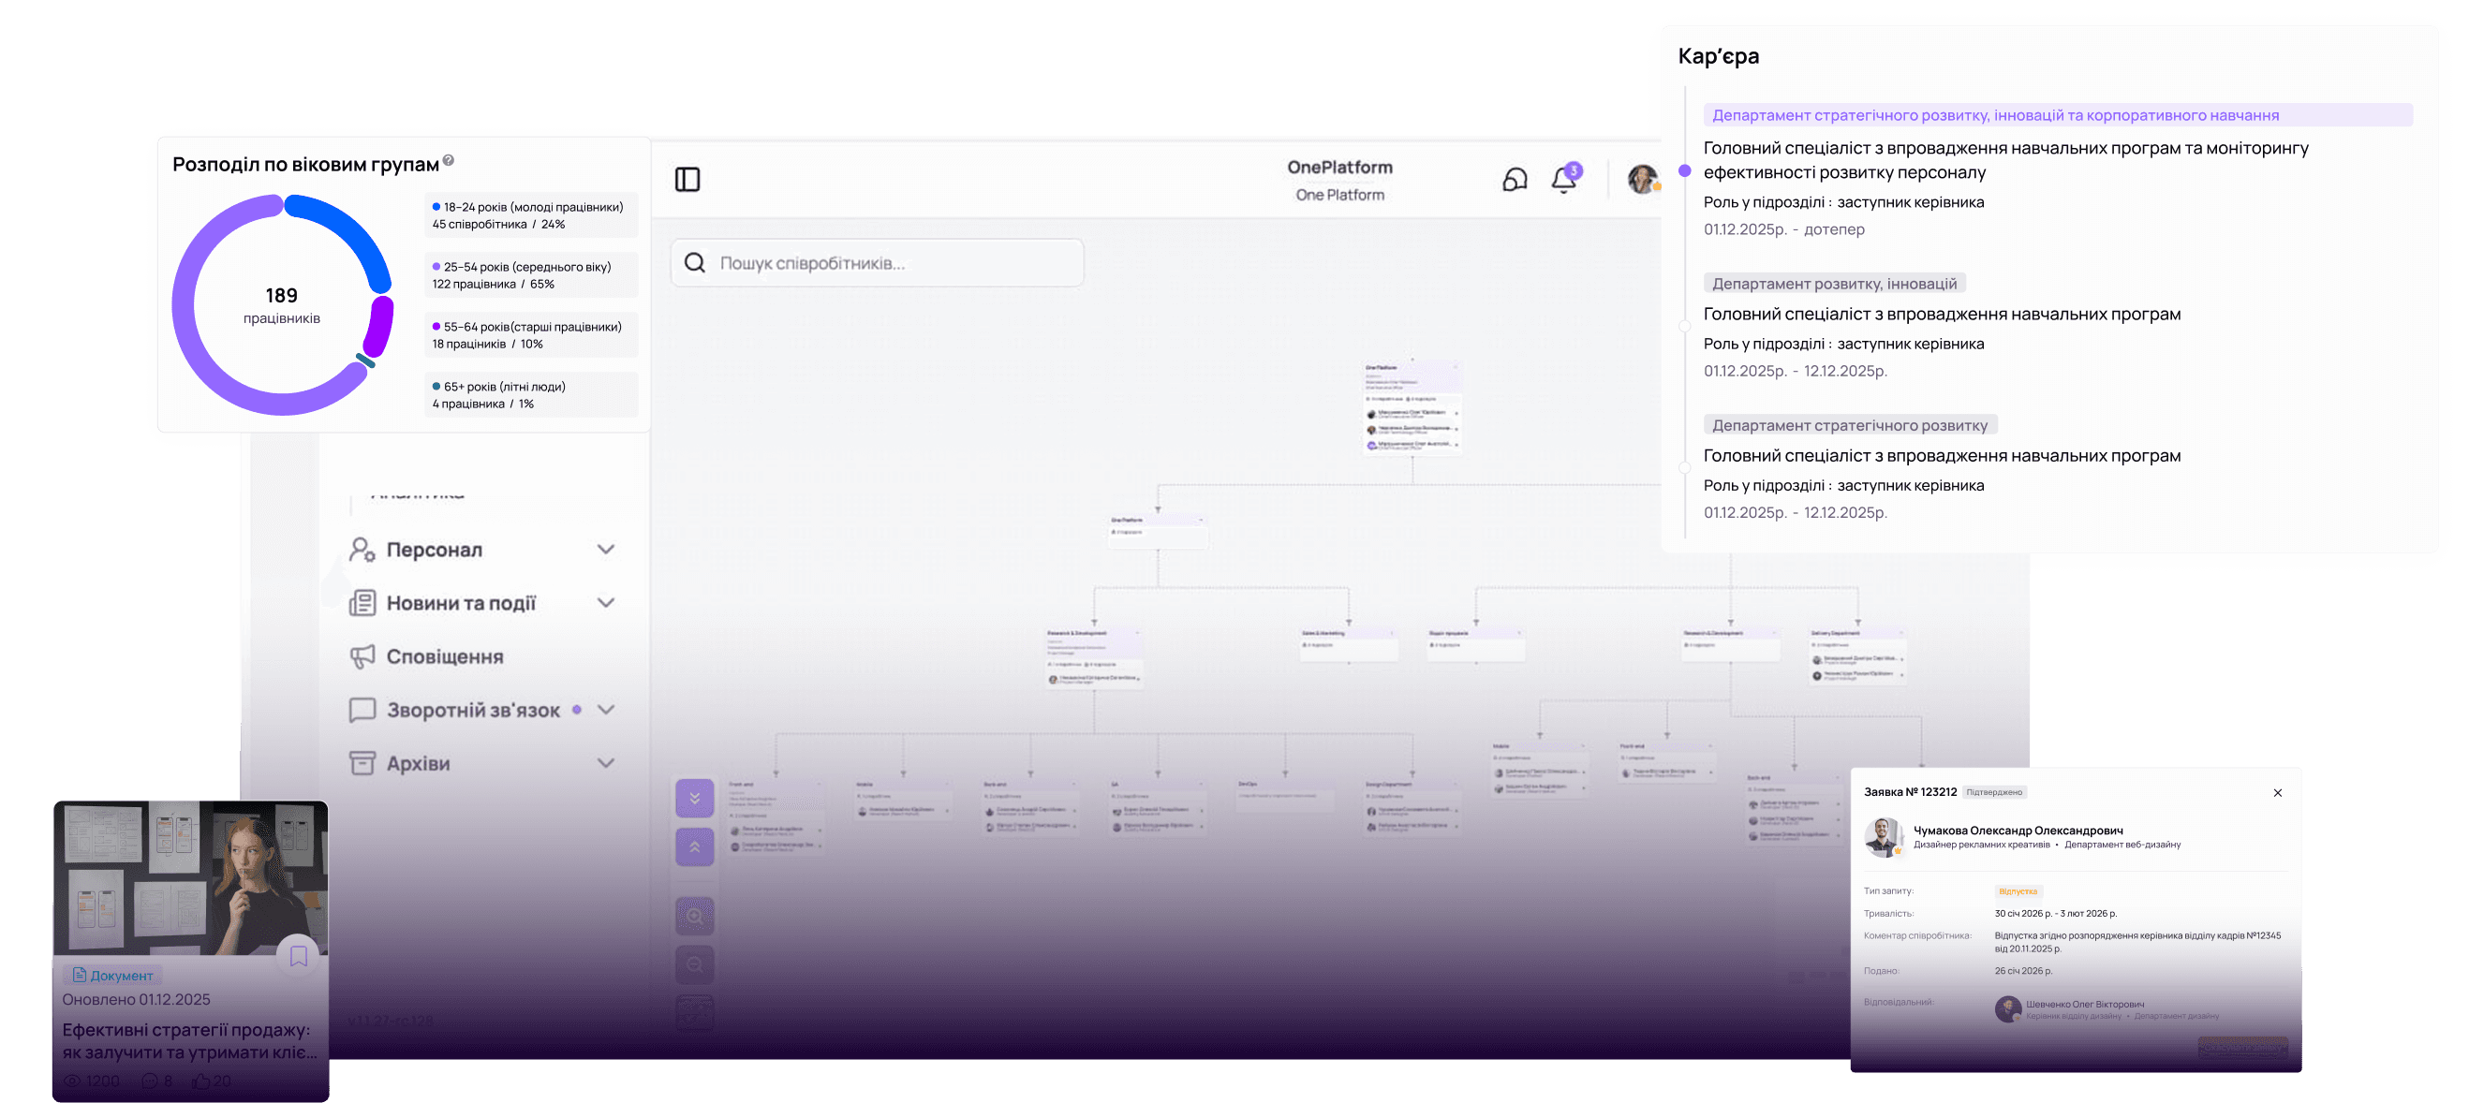
Task: Expand all org chart nodes with double-down arrows
Action: 695,798
